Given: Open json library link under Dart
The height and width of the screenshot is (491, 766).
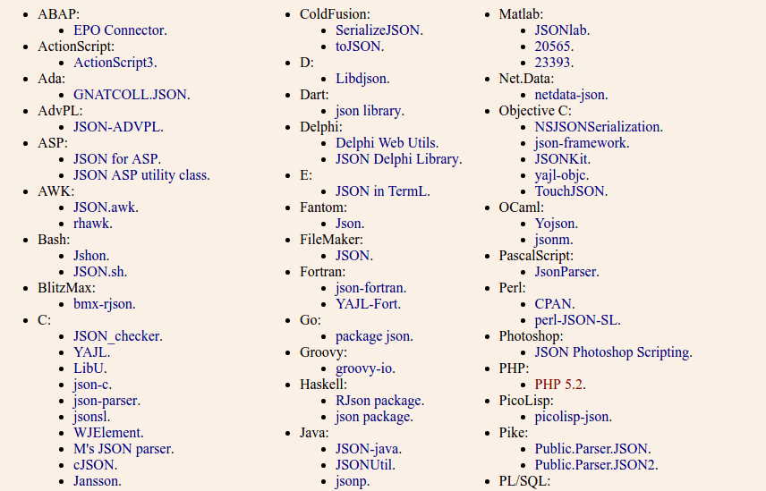Looking at the screenshot, I should pos(369,111).
